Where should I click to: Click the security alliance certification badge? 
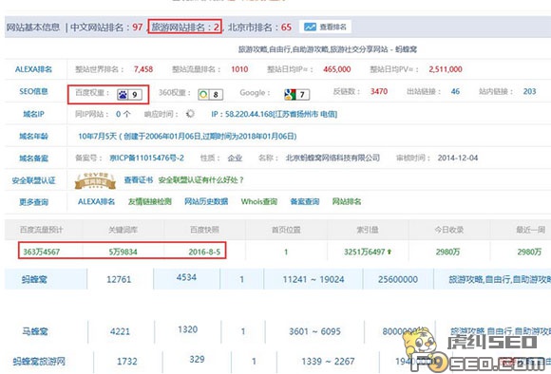coord(95,181)
